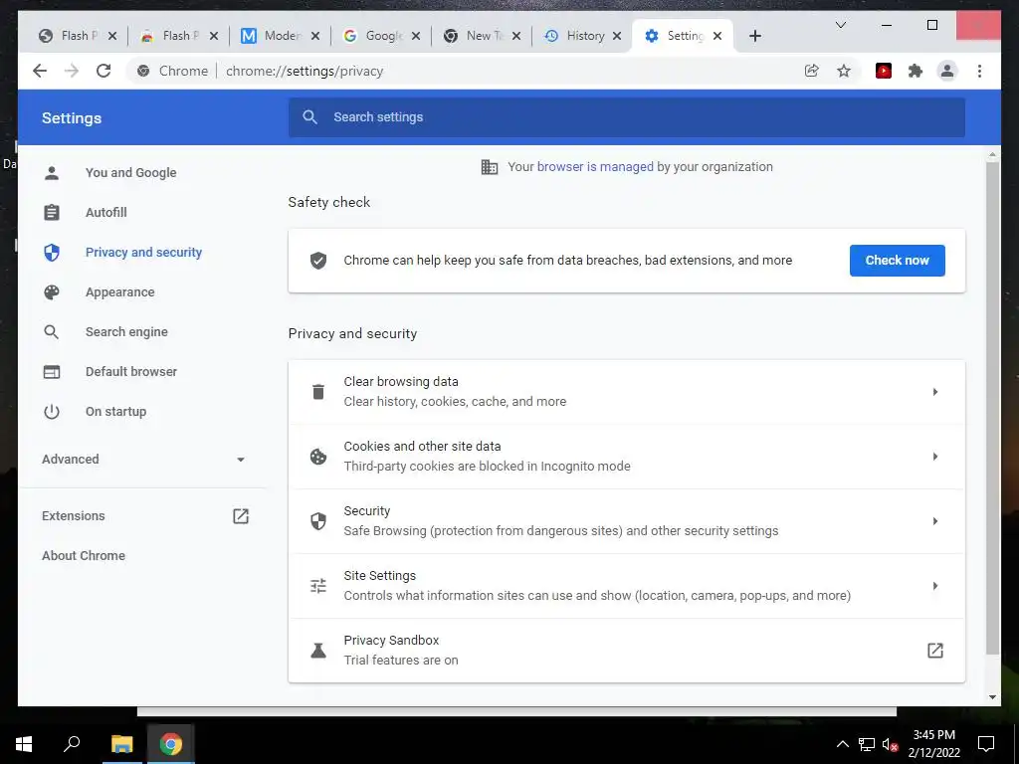Viewport: 1019px width, 764px height.
Task: Open Default browser settings
Action: (130, 372)
